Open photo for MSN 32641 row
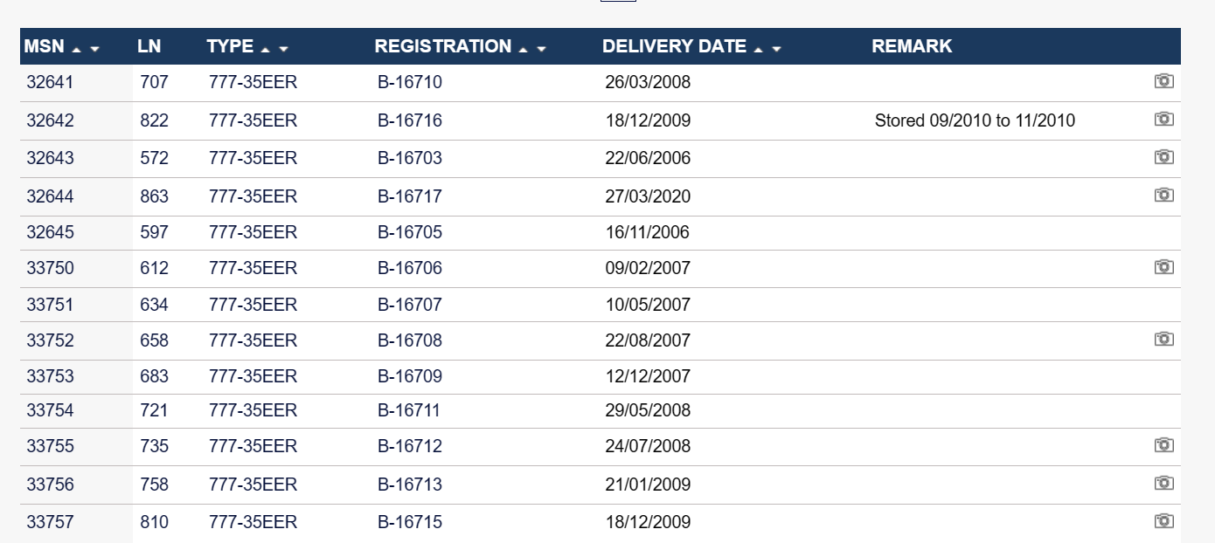 coord(1163,81)
